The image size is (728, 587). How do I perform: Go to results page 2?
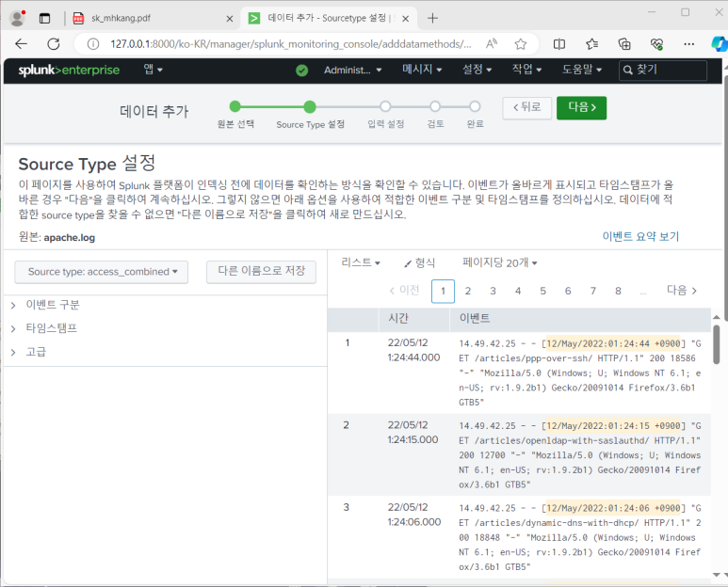click(468, 291)
